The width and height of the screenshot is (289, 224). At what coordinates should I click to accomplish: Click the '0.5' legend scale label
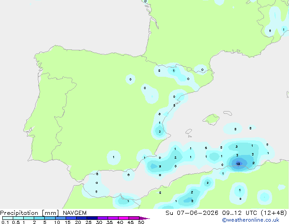pyautogui.click(x=15, y=222)
